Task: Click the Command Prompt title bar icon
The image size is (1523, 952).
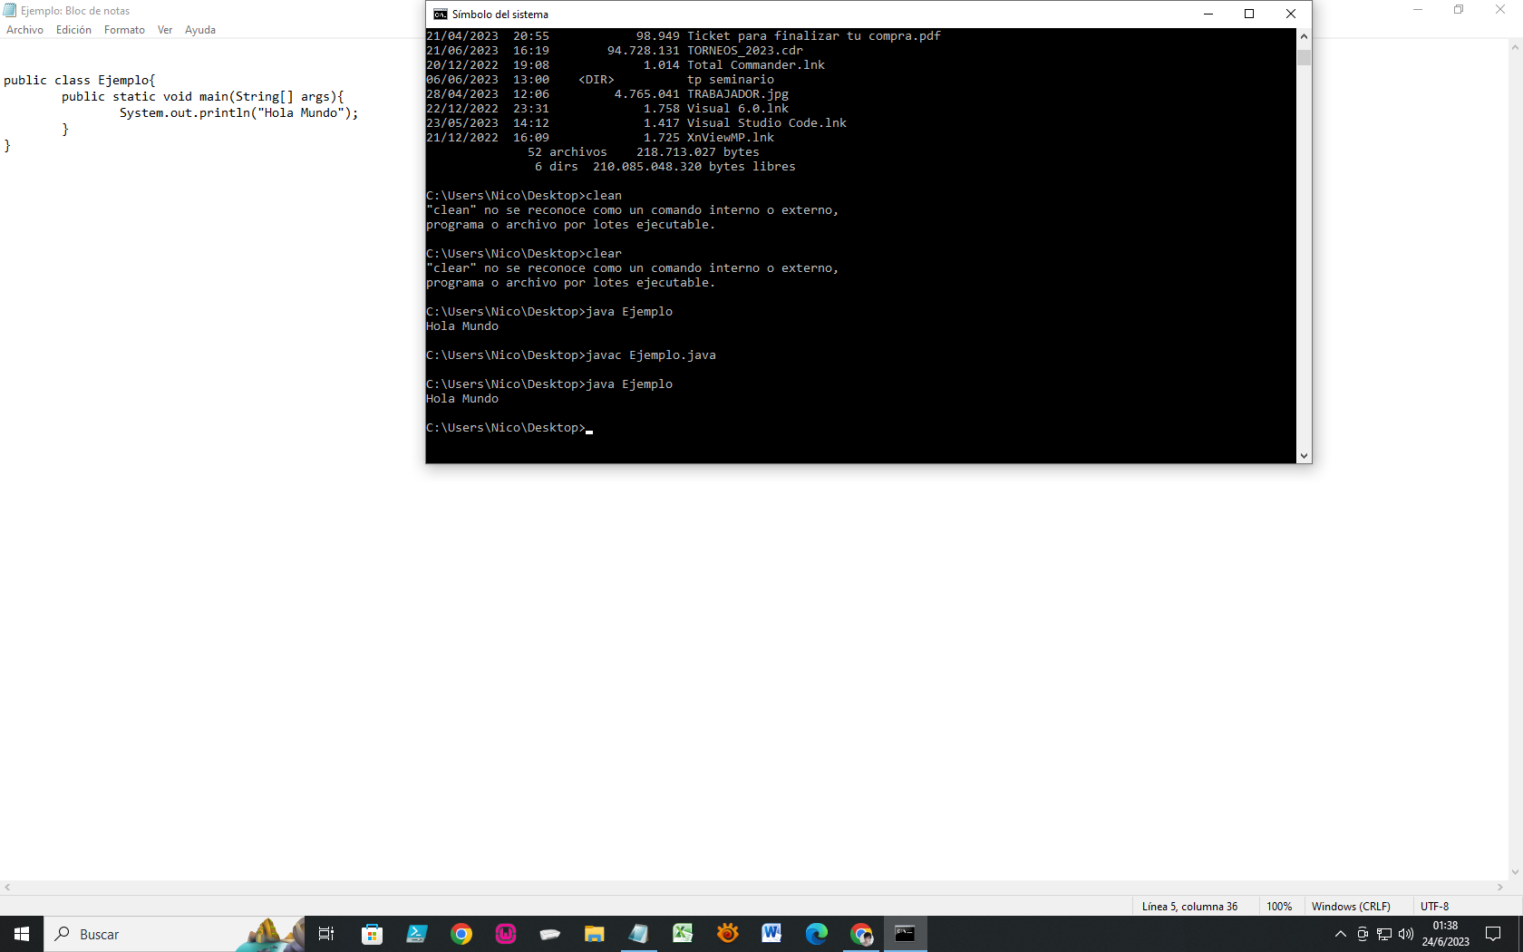Action: [x=441, y=15]
